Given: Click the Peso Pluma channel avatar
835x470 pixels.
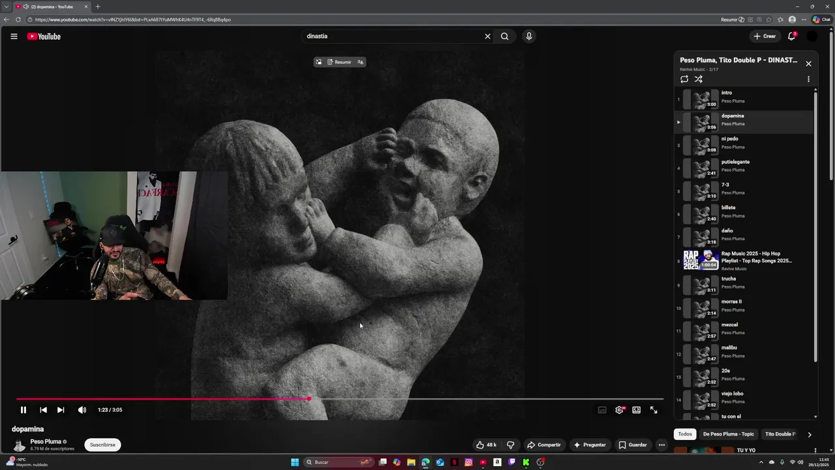Looking at the screenshot, I should [x=20, y=445].
